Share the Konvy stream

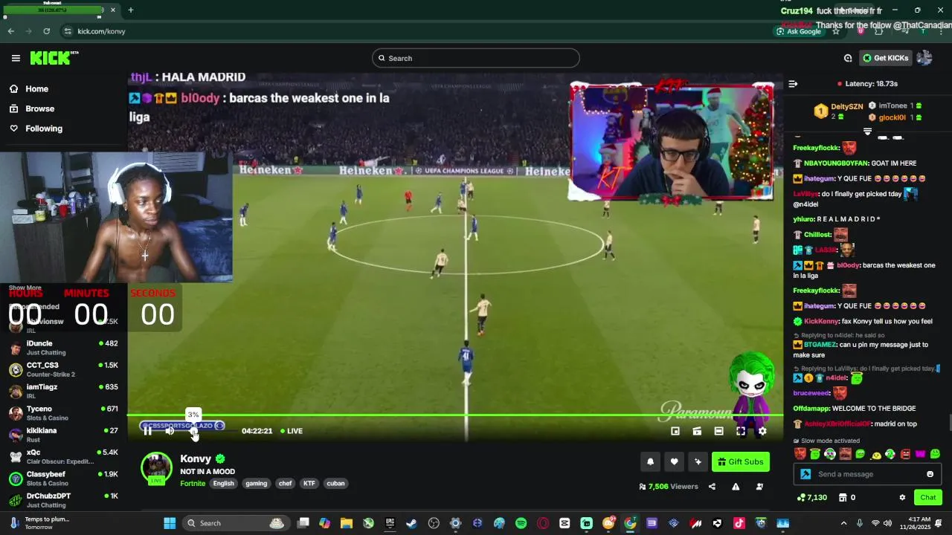click(712, 487)
